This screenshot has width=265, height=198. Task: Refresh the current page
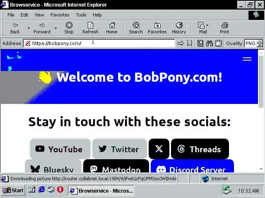[x=90, y=28]
